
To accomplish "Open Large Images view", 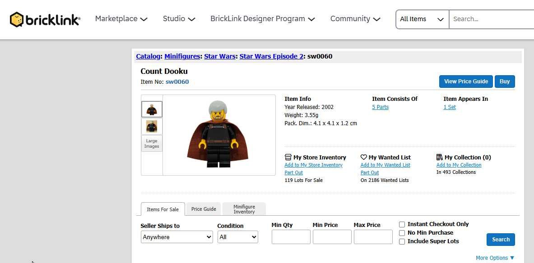I will coord(152,143).
